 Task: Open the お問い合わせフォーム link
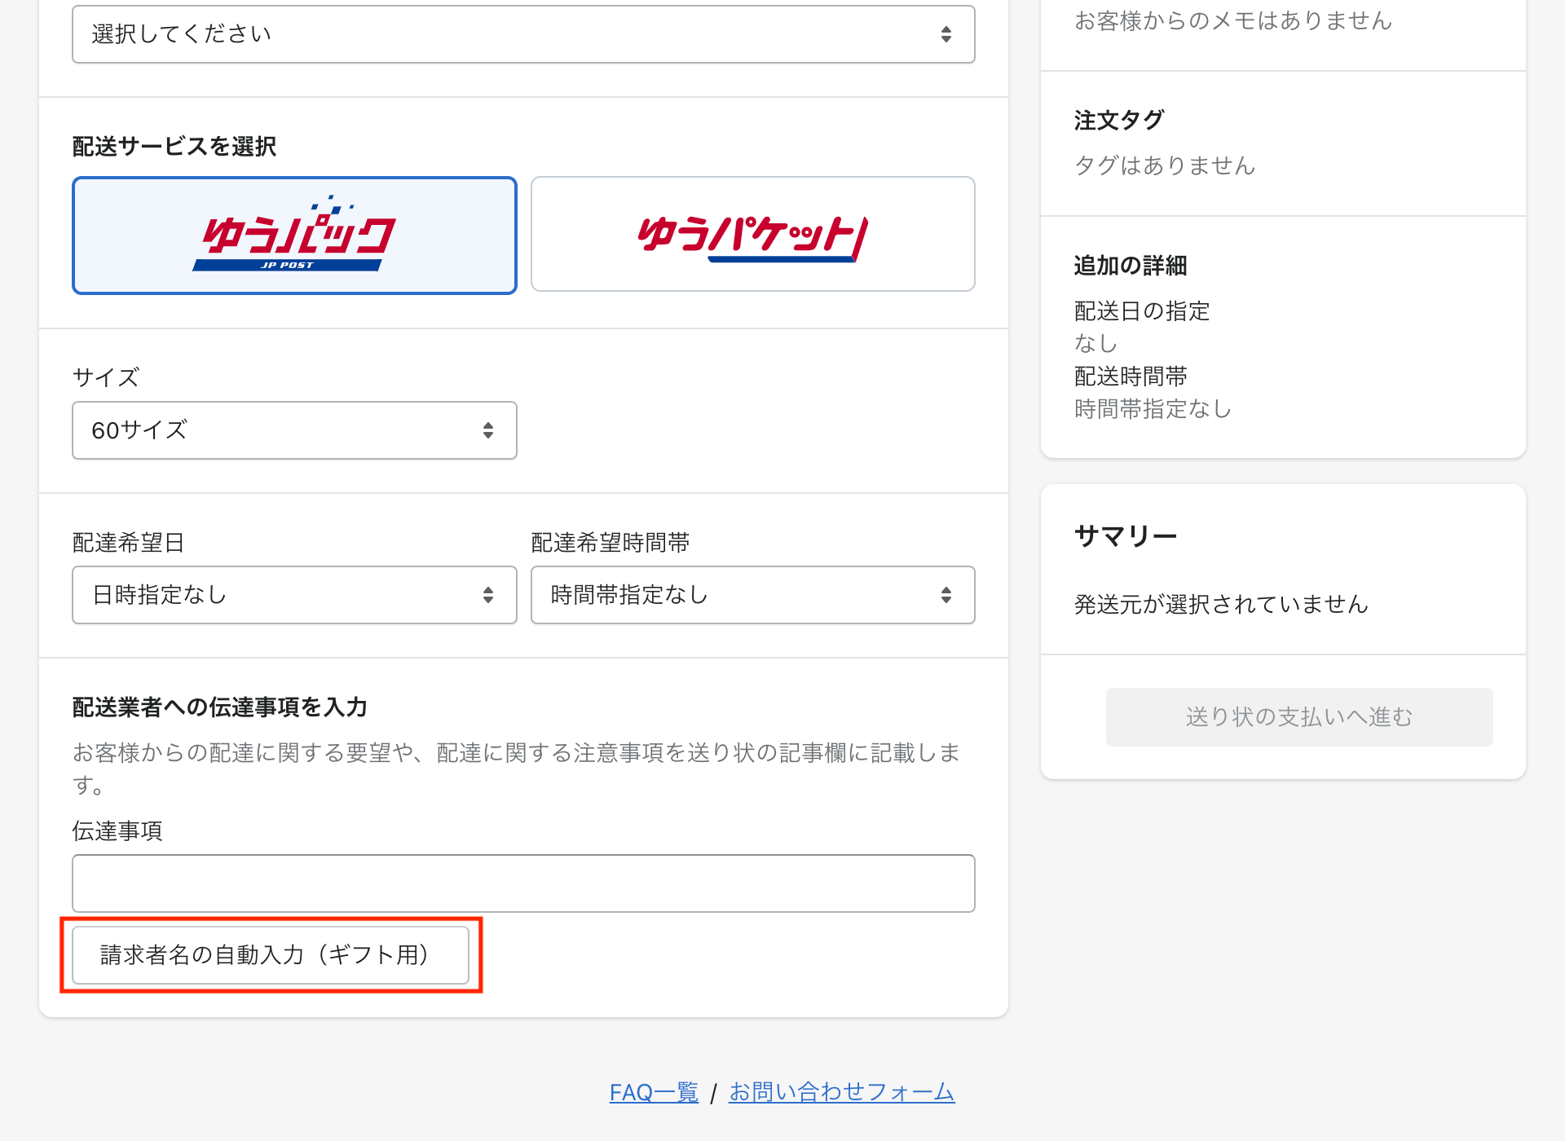point(841,1092)
